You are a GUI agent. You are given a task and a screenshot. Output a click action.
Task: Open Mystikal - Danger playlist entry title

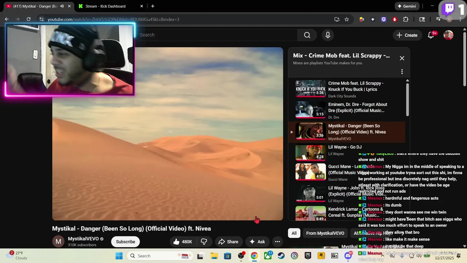pyautogui.click(x=357, y=129)
